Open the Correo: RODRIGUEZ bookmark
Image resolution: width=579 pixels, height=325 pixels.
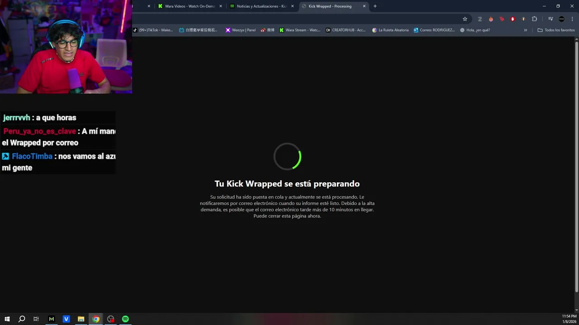coord(434,30)
